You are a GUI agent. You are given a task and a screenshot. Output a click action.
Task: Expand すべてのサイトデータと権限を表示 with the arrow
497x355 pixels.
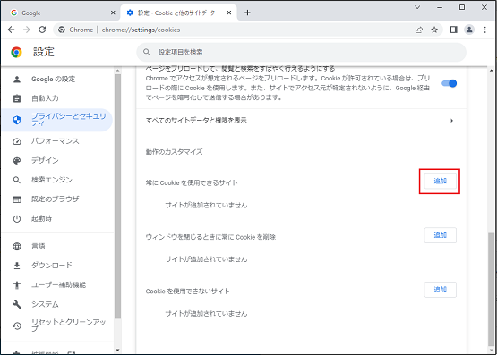[451, 121]
